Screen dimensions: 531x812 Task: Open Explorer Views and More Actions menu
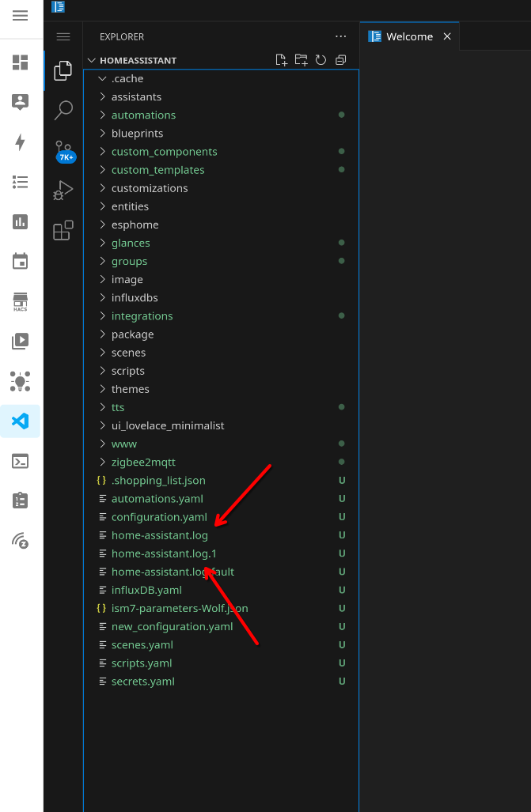[x=341, y=36]
